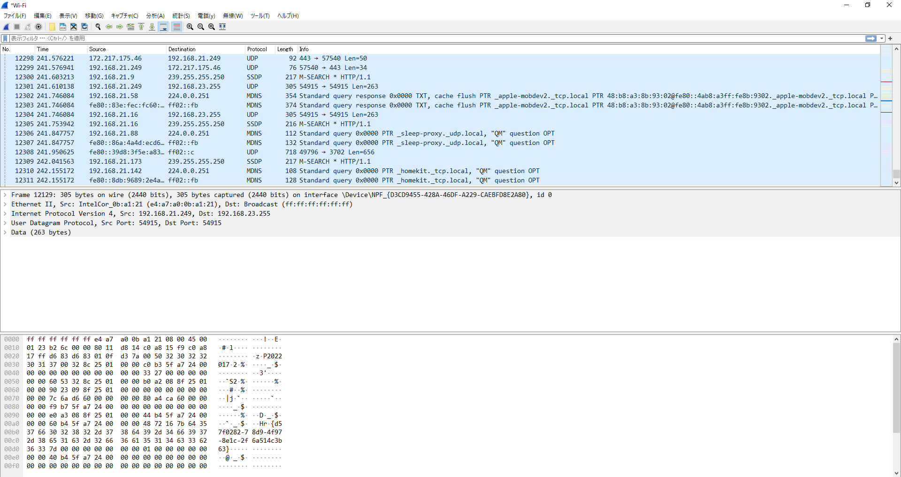The height and width of the screenshot is (477, 901).
Task: Select packet 12308 UDP 49796 → 3702 row
Action: [x=440, y=152]
